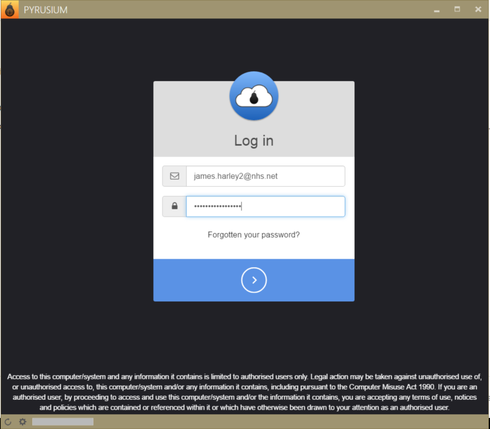Click the envelope icon beside email field
The image size is (490, 429).
175,176
